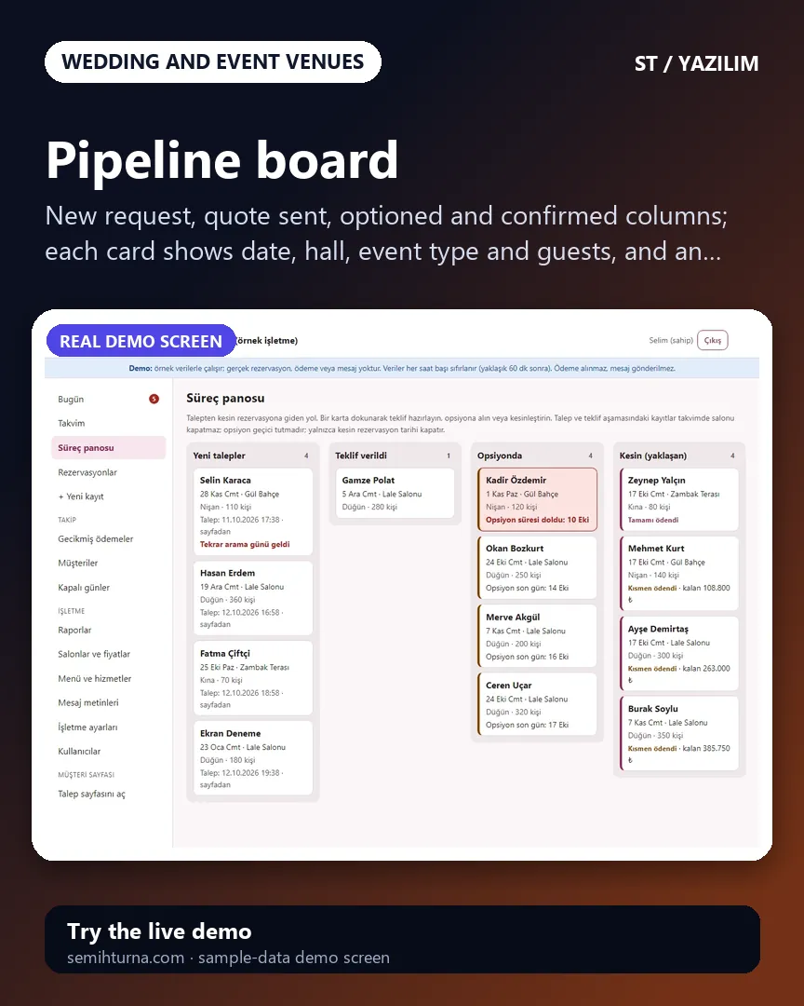Open the Ekran Deneme card
Image resolution: width=804 pixels, height=1006 pixels.
(x=252, y=758)
